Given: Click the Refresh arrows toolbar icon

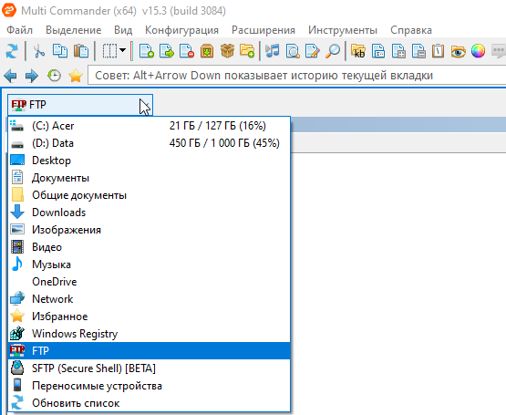Looking at the screenshot, I should tap(12, 51).
